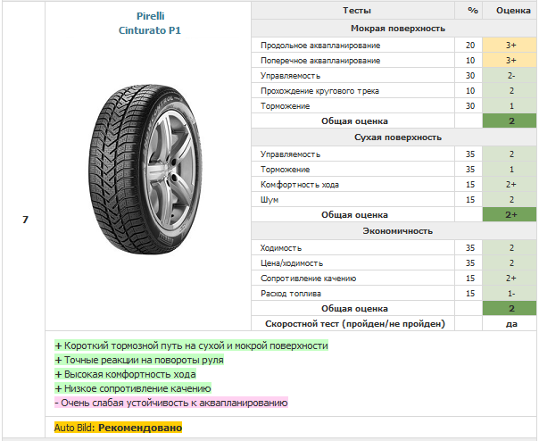Viewport: 539px width, 441px height.
Task: Select the 'Комфортность хода' row label
Action: point(300,185)
